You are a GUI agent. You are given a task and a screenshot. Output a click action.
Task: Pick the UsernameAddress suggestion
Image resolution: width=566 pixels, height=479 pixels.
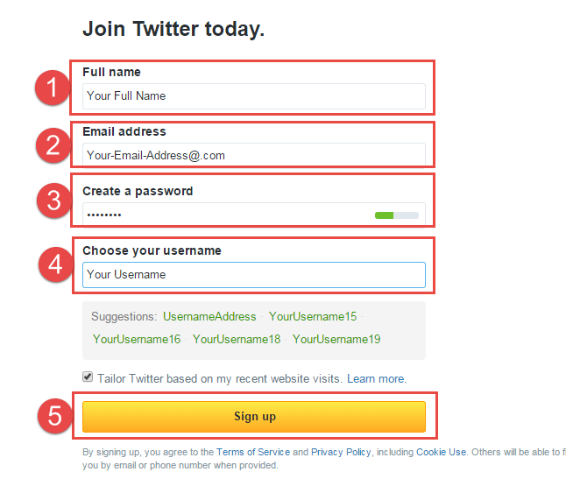pos(209,316)
